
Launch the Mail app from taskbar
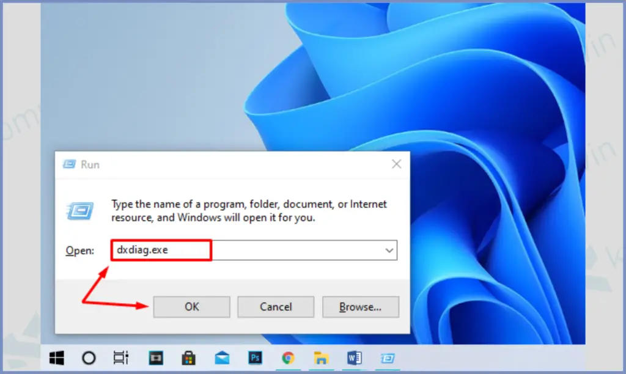coord(222,358)
